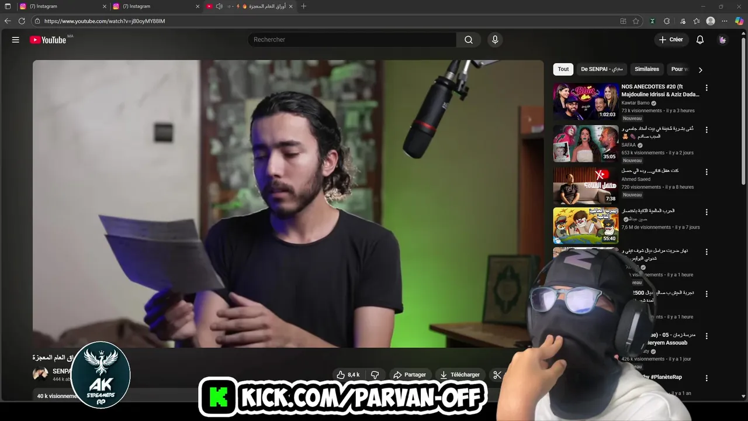Screen dimensions: 748x421
Task: Open the apps icon in address bar
Action: point(623,21)
